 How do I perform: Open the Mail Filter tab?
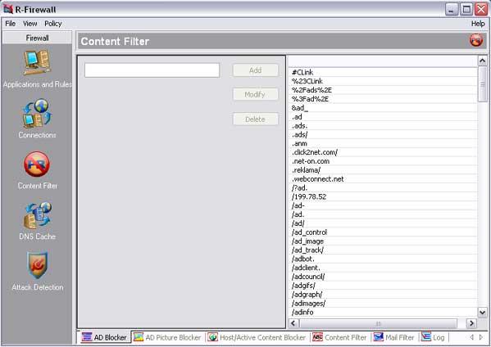pyautogui.click(x=393, y=338)
